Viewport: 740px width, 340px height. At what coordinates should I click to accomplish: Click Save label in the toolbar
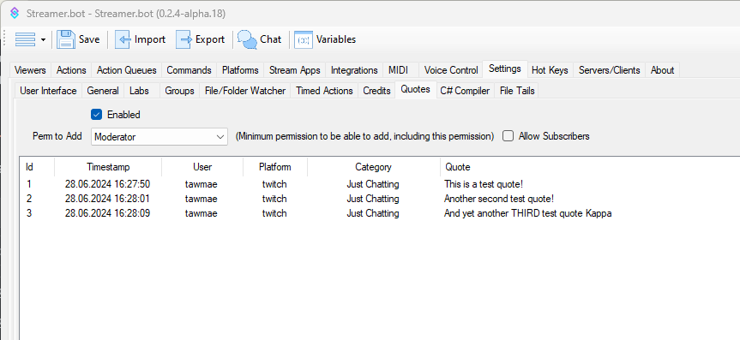[x=89, y=39]
